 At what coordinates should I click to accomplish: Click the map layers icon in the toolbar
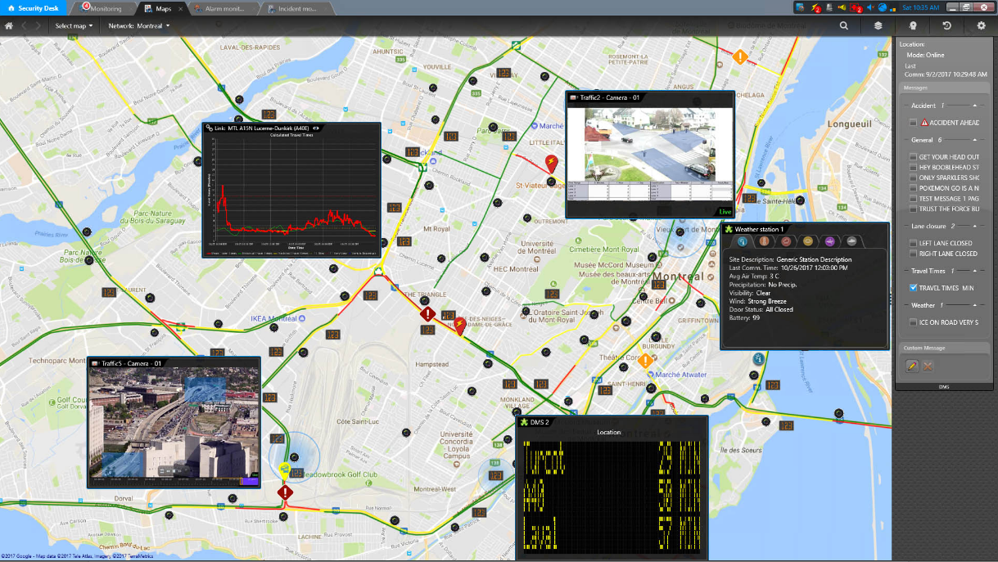878,25
